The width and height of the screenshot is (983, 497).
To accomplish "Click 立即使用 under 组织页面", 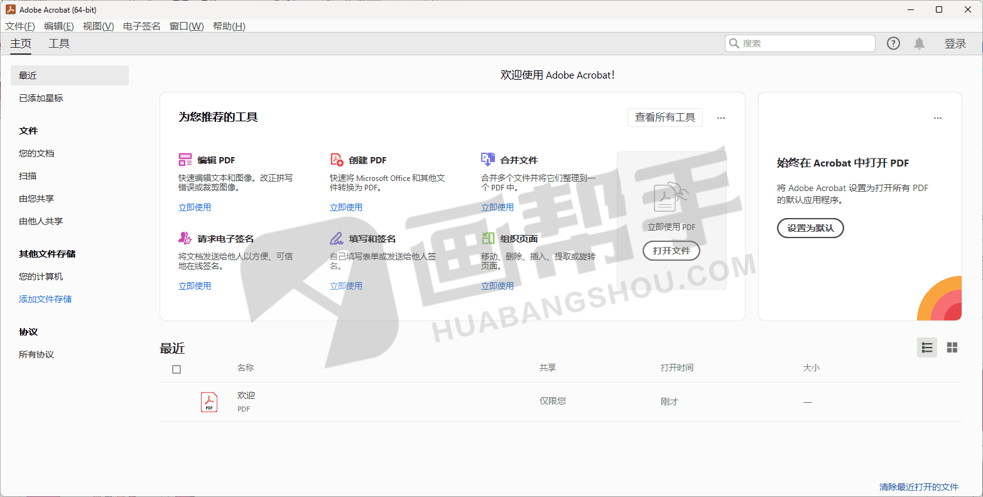I will (x=497, y=286).
